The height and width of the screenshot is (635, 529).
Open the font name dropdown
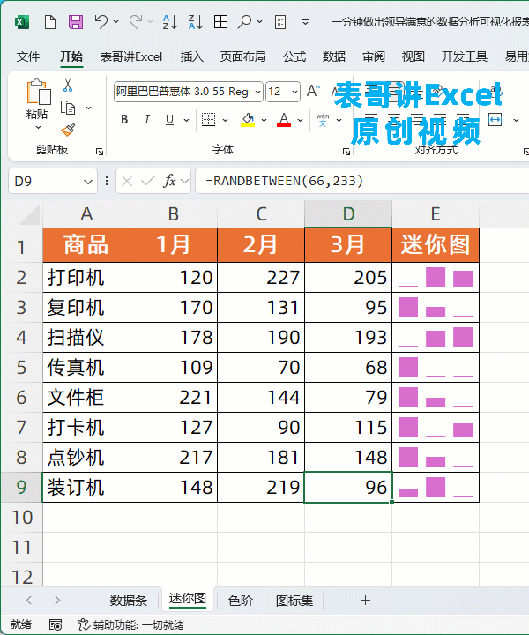pos(257,92)
